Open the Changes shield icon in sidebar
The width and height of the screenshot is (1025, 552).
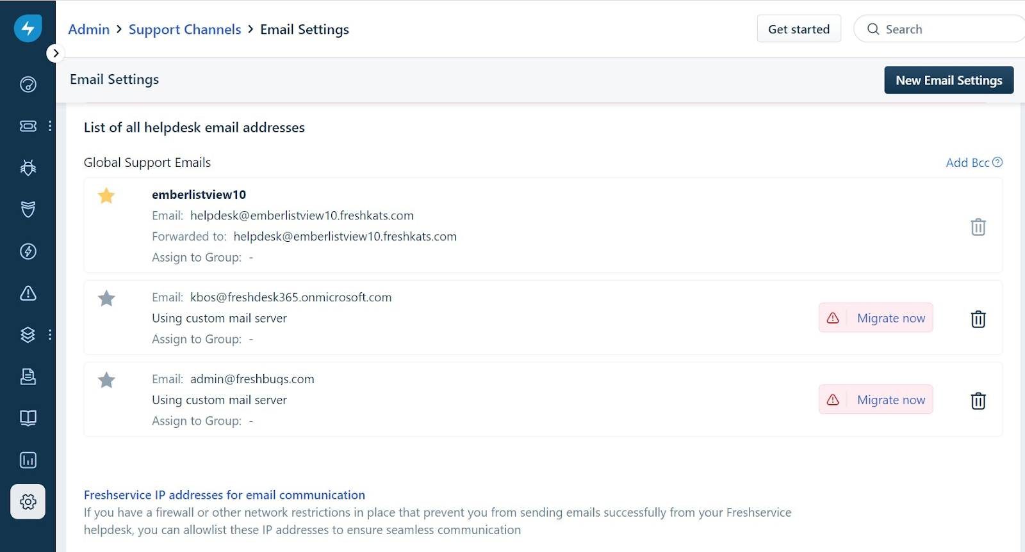click(x=28, y=209)
